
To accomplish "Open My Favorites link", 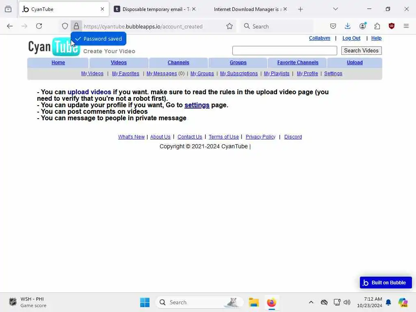I will pyautogui.click(x=126, y=74).
